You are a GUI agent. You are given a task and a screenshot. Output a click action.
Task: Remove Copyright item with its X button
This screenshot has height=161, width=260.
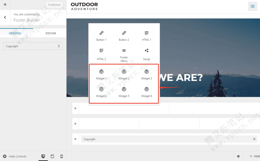254,139
